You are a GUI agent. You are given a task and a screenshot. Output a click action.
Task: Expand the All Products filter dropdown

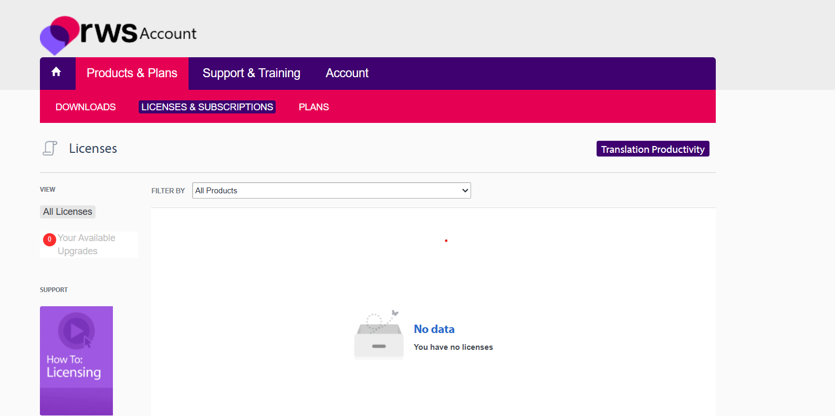click(x=331, y=190)
